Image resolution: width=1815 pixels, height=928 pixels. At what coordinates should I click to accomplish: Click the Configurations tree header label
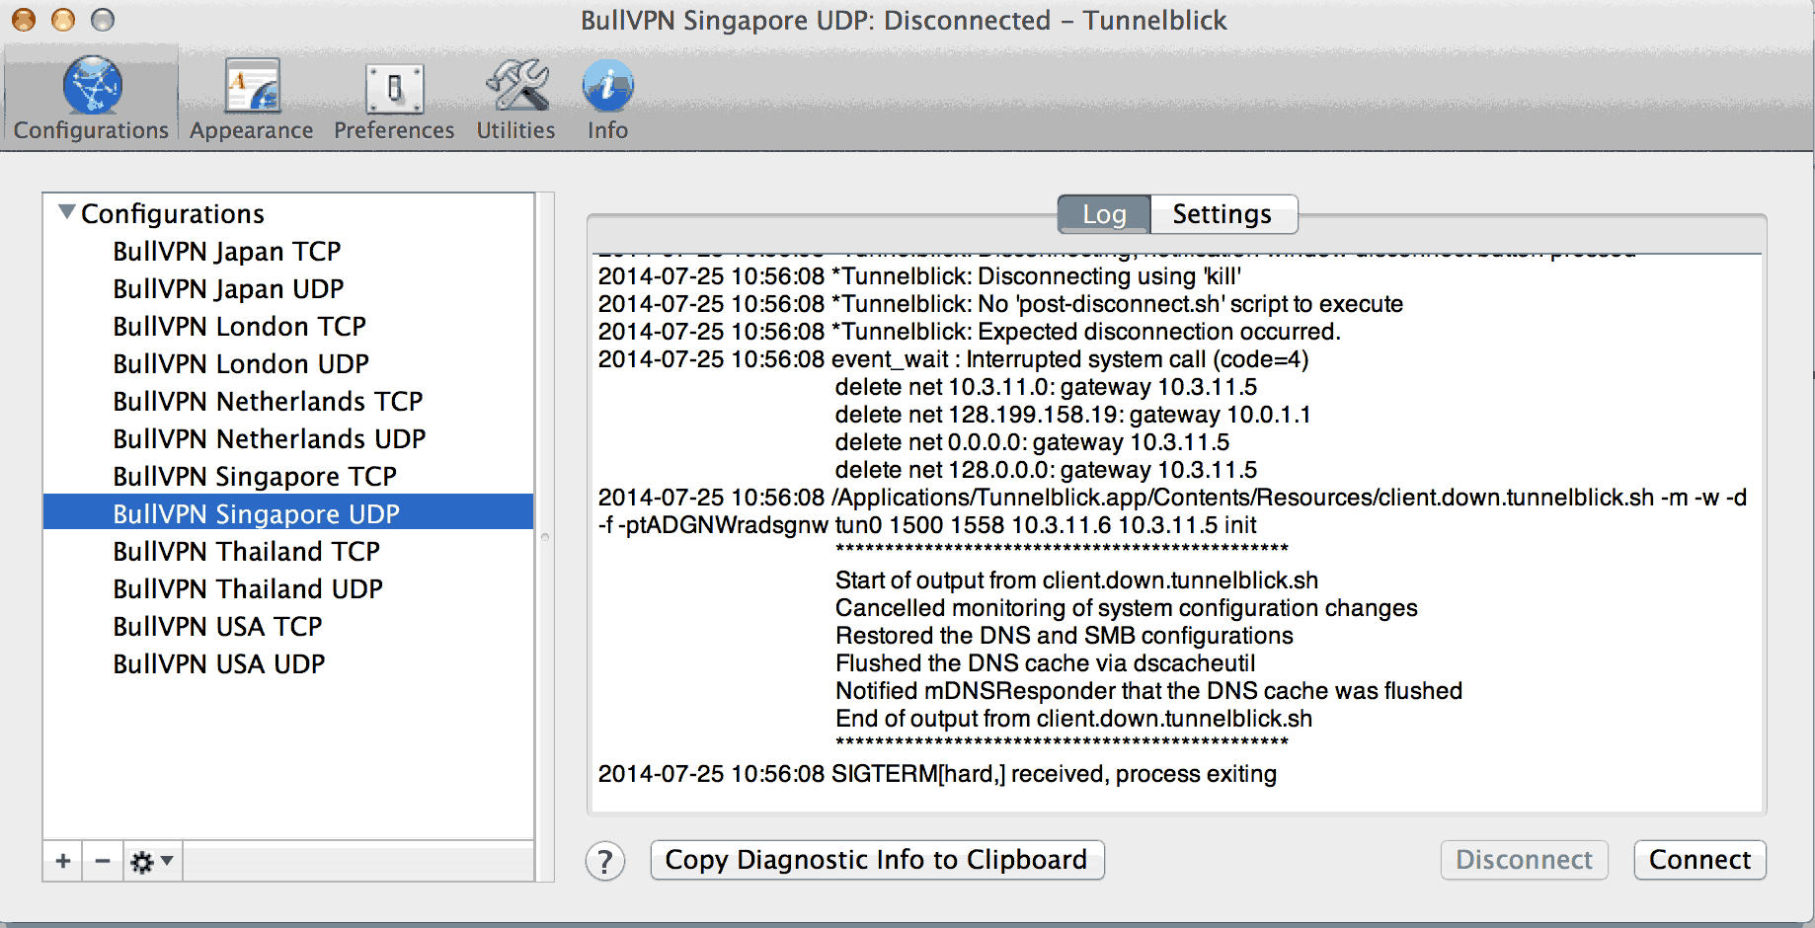173,214
